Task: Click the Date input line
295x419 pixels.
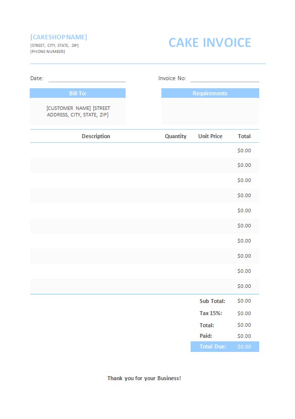Action: (87, 79)
